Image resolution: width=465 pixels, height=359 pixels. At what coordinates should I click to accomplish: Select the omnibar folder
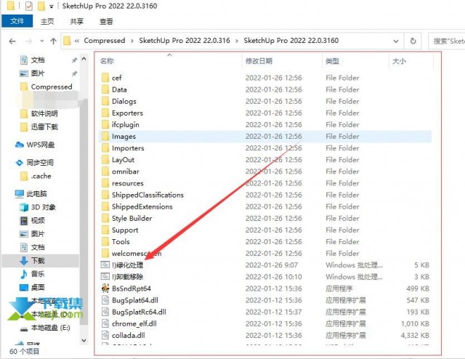(126, 172)
